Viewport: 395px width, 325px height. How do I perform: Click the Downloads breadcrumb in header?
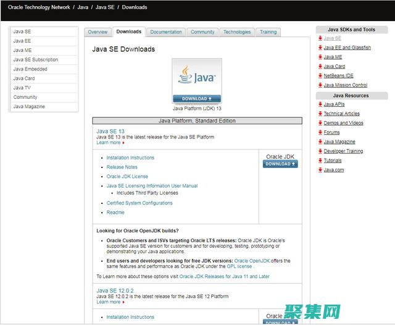[x=135, y=7]
